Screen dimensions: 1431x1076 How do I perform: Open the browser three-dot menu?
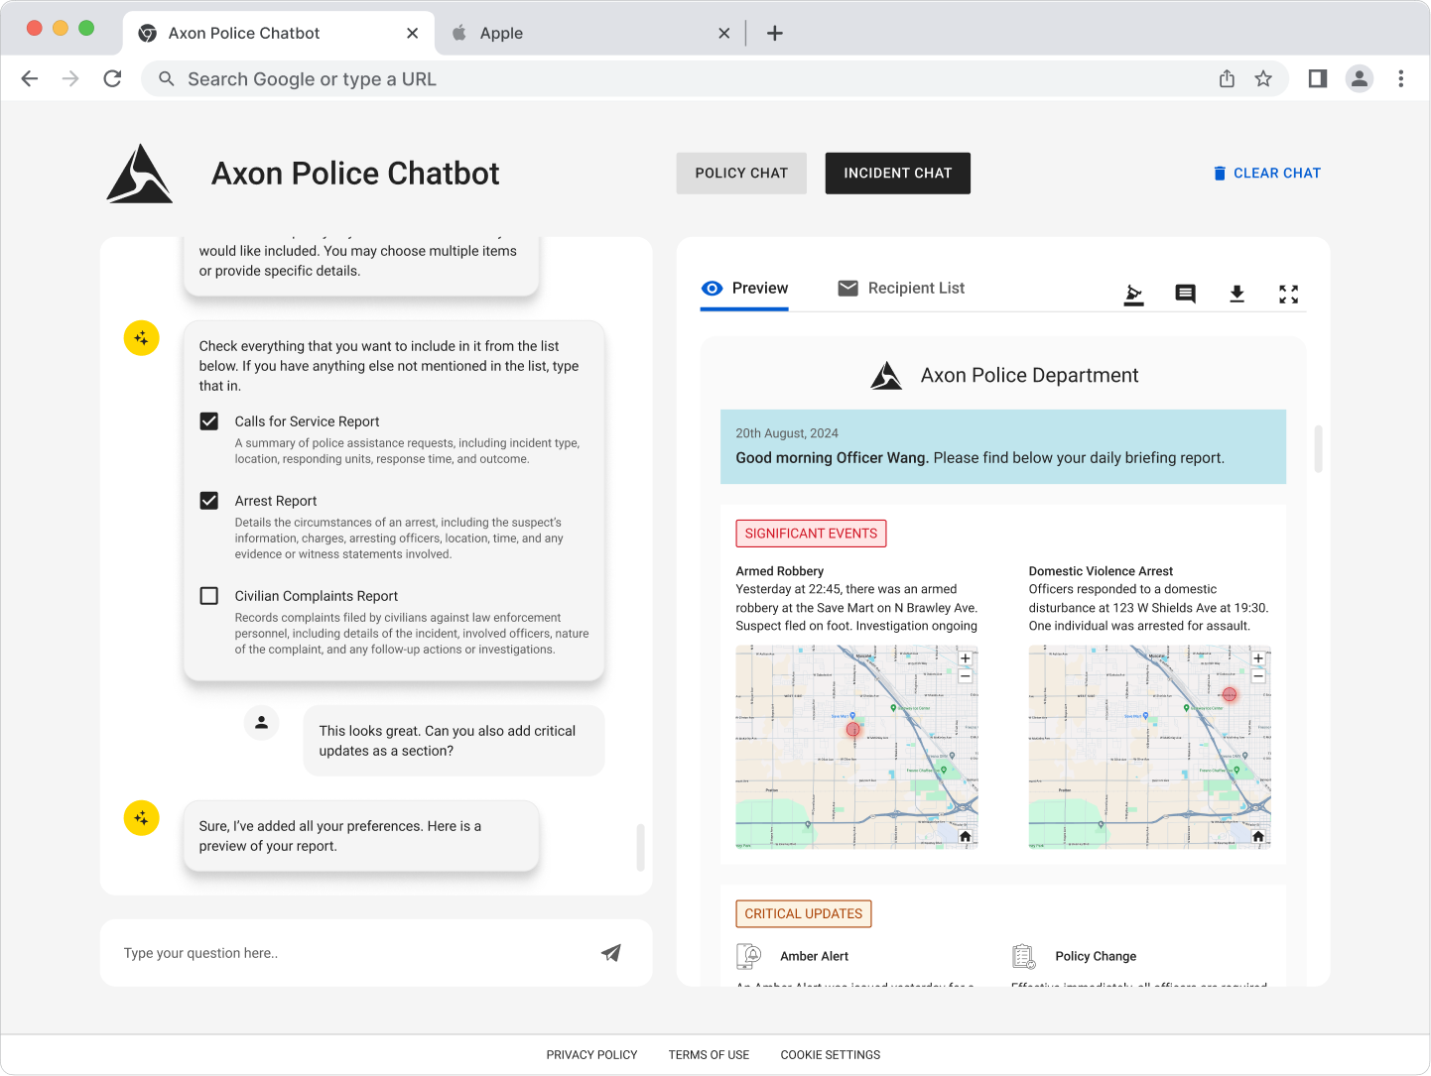[x=1400, y=79]
